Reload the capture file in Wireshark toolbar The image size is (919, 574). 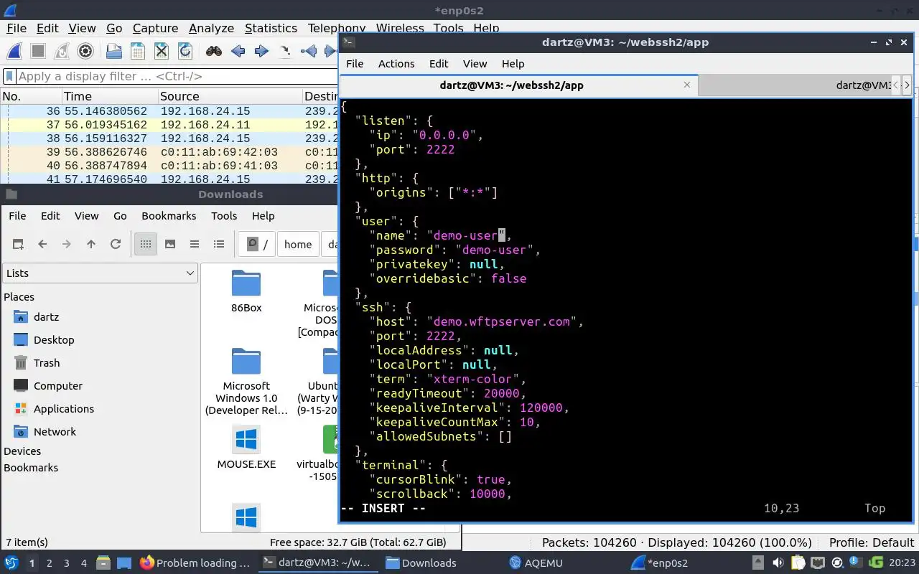(x=185, y=51)
